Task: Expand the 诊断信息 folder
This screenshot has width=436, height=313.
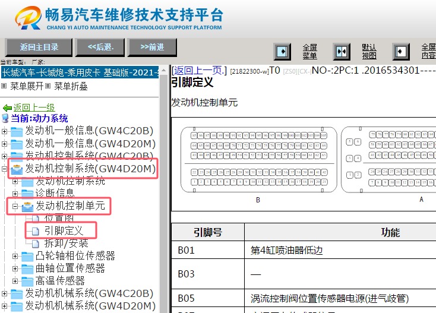Action: click(x=15, y=194)
